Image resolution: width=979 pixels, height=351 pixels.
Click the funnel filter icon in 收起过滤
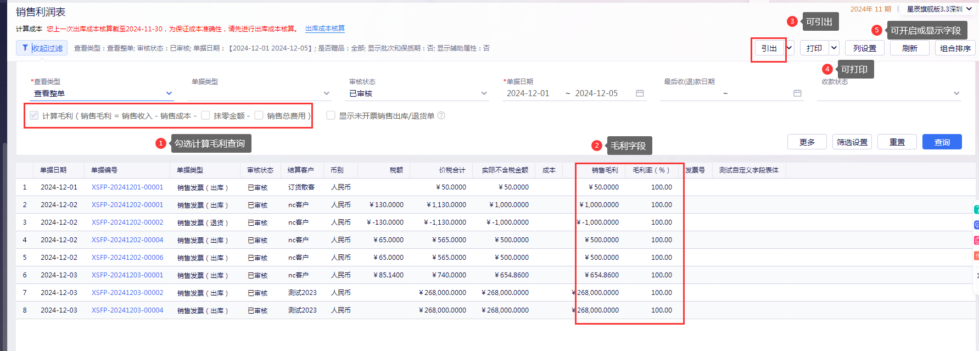point(25,48)
